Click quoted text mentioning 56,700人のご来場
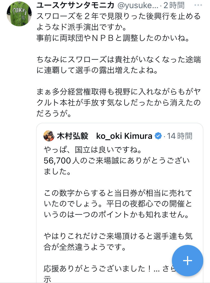Image resolution: width=210 pixels, height=283 pixels. tap(116, 166)
